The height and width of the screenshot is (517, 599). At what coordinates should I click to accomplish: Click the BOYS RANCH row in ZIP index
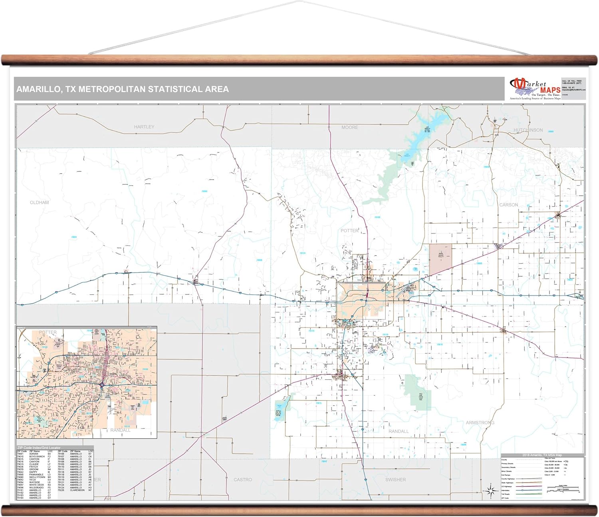tap(34, 456)
